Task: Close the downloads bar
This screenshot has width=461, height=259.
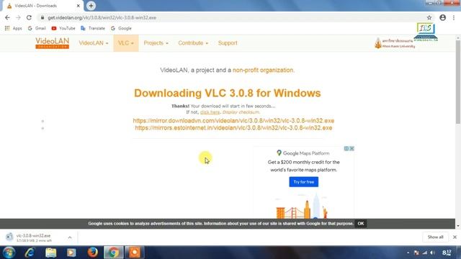Action: [455, 237]
